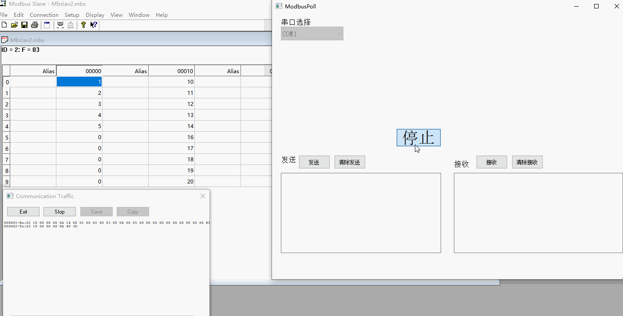Viewport: 623px width, 316px height.
Task: Open the File menu
Action: click(4, 15)
